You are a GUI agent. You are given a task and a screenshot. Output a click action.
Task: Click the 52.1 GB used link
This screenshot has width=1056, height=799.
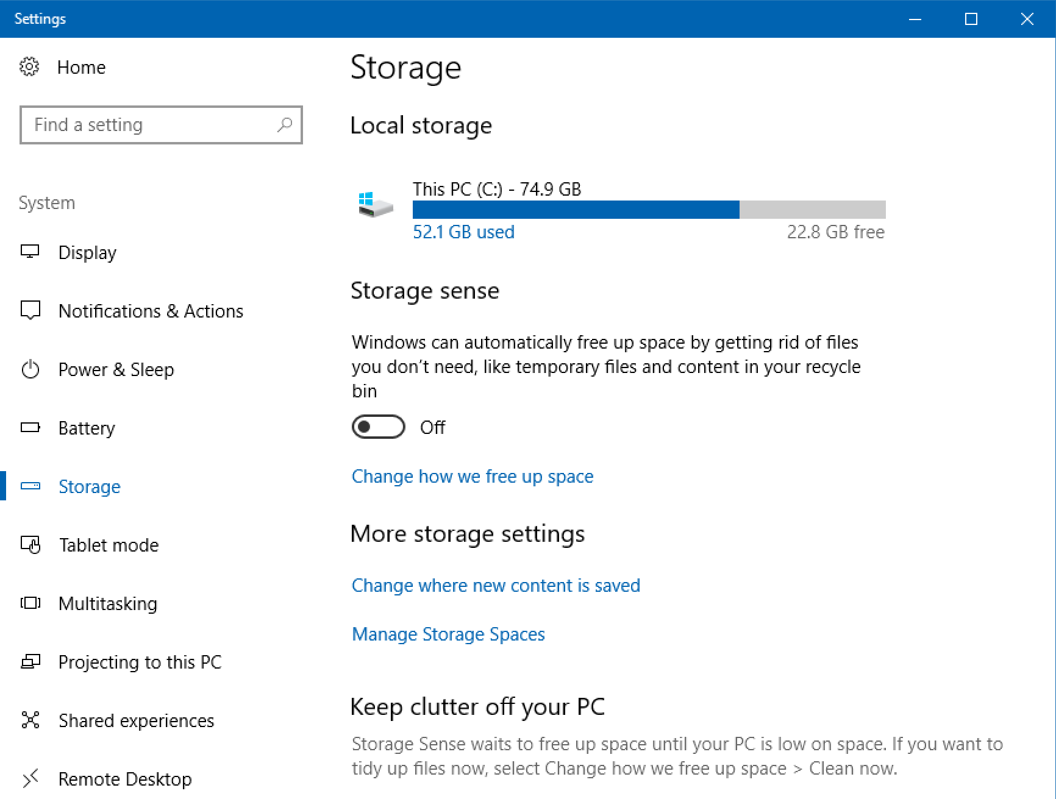pos(463,232)
